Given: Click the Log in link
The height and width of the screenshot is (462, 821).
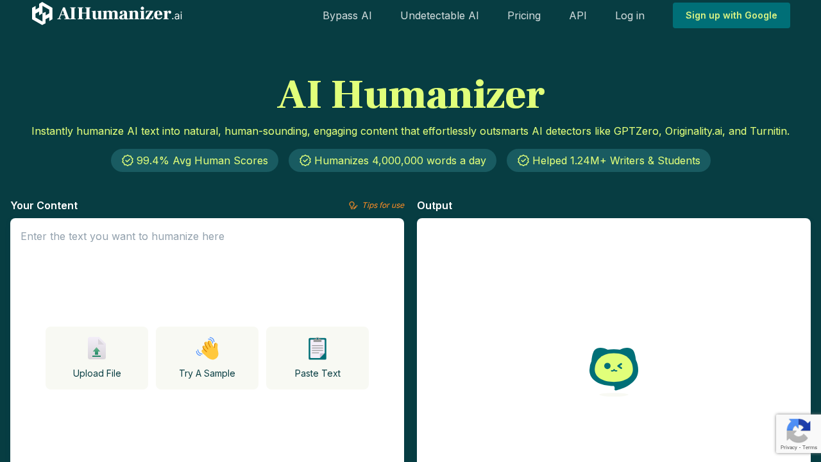Looking at the screenshot, I should click(x=630, y=15).
